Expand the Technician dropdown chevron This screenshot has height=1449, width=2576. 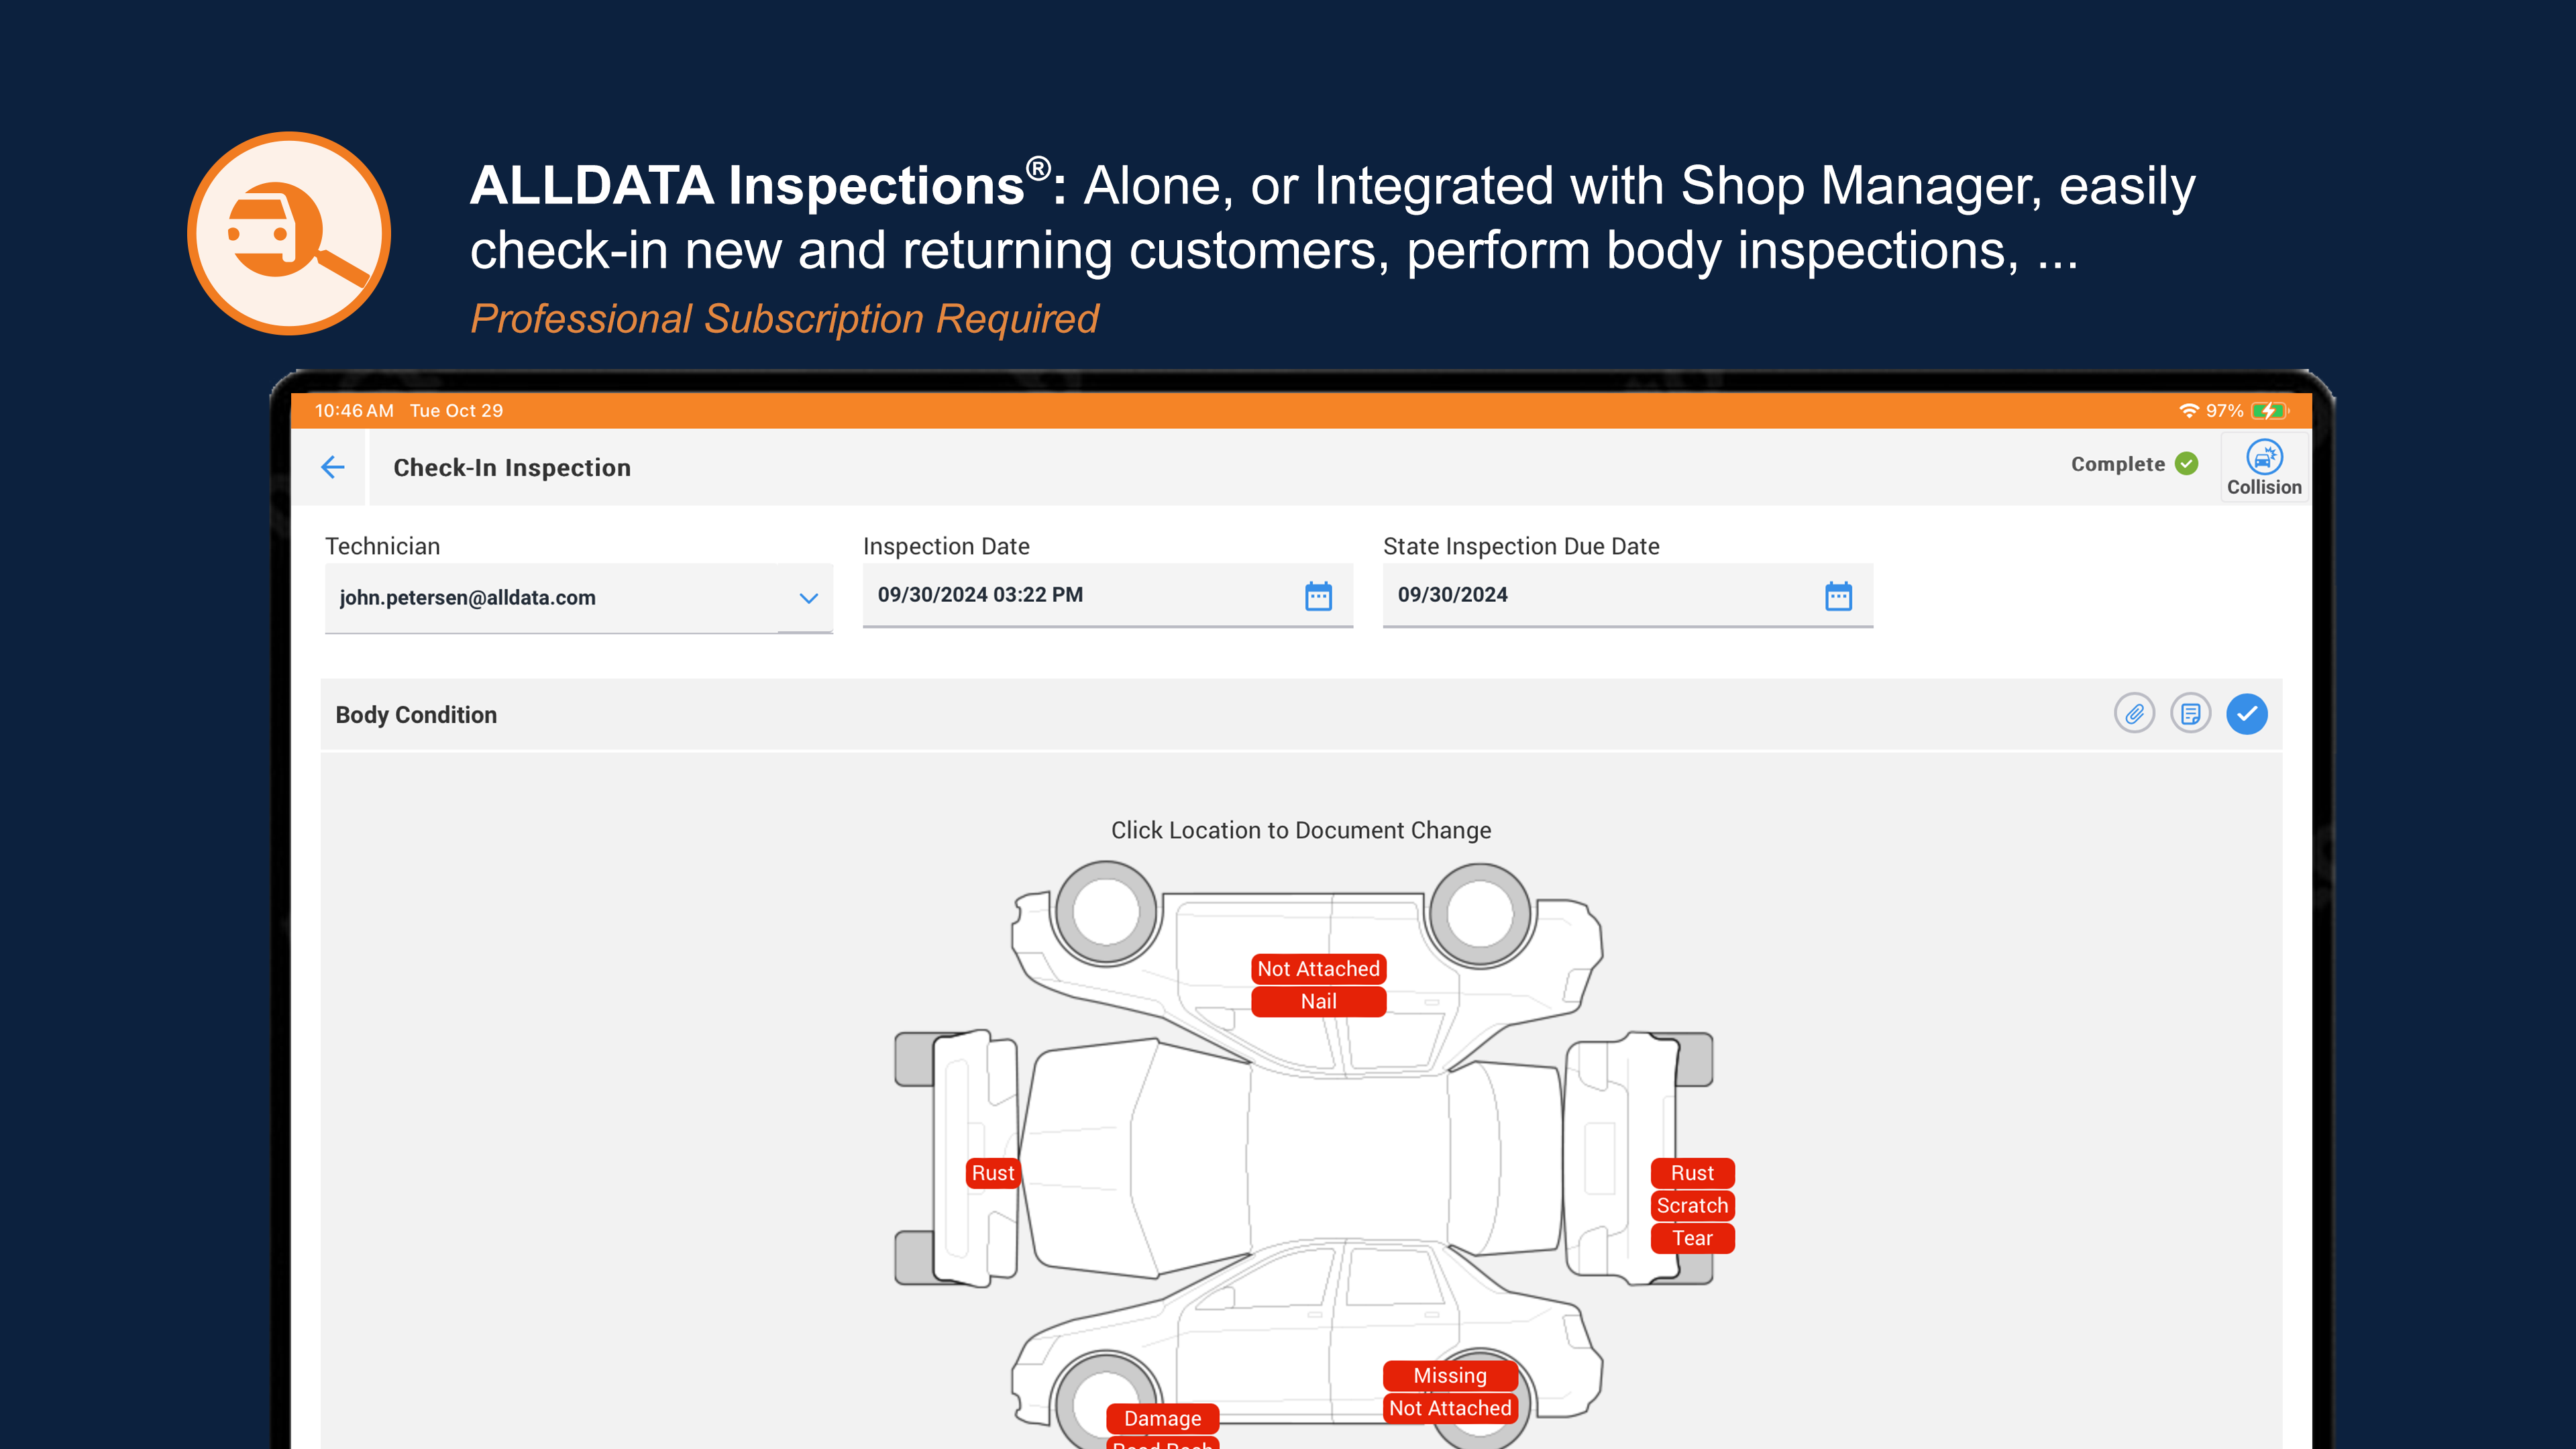pos(808,598)
